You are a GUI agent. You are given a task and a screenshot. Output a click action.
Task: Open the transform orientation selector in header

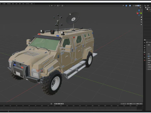51,6
